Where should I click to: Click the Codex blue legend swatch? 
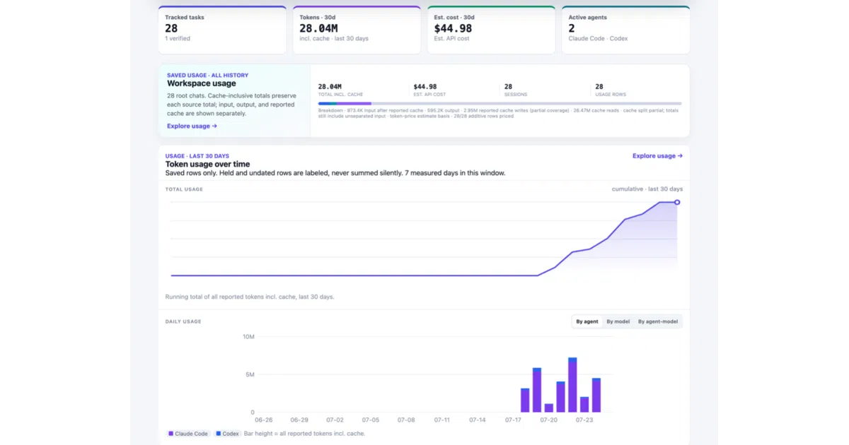pyautogui.click(x=219, y=434)
